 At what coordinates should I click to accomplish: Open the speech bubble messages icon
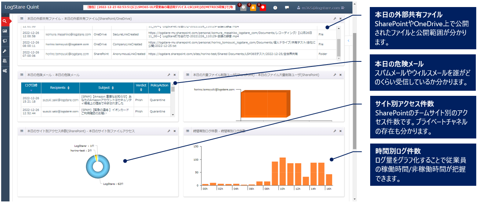(287, 7)
